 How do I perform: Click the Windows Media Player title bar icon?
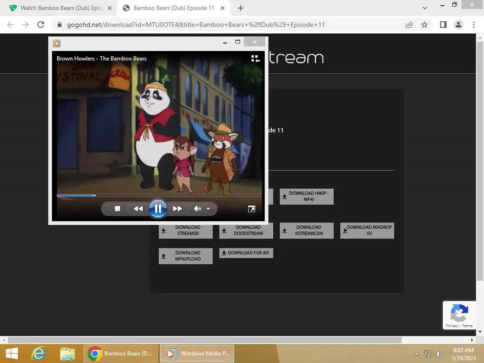[57, 43]
